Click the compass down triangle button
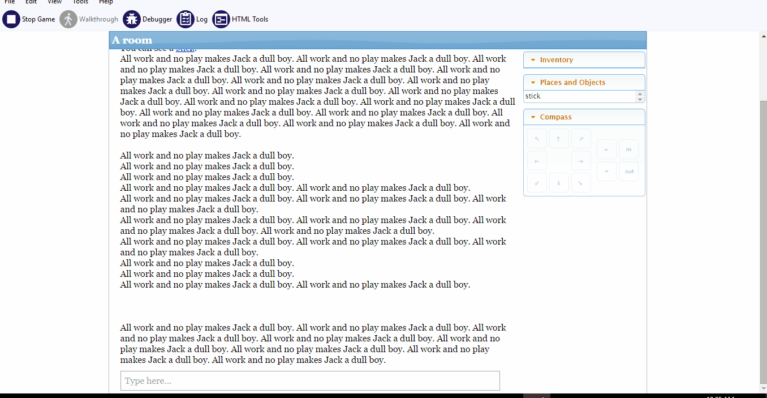The image size is (767, 398). (606, 172)
